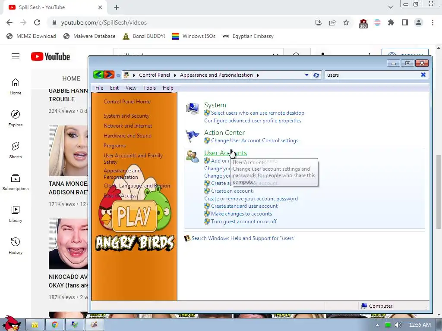This screenshot has height=331, width=442.
Task: Click the Control Panel search field
Action: pos(372,75)
